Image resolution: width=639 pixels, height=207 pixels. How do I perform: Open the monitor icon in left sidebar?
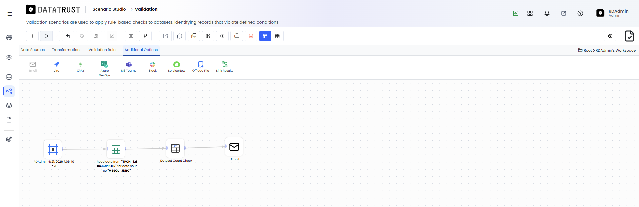click(x=9, y=139)
